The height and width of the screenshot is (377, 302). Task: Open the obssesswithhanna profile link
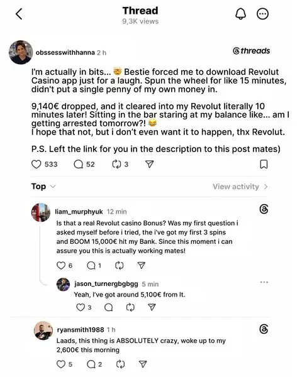(65, 52)
